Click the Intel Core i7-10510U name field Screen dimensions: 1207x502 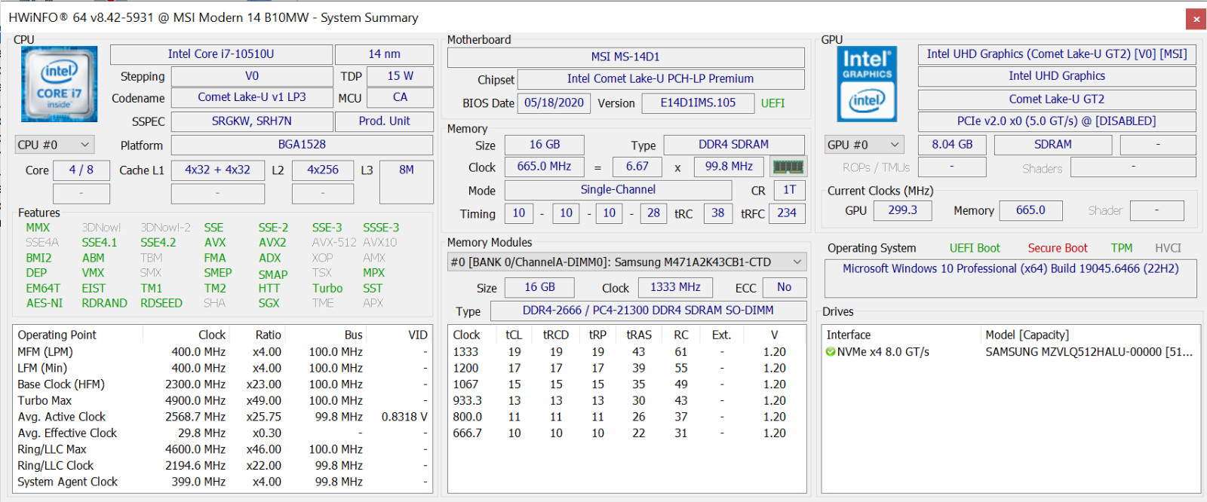point(221,54)
